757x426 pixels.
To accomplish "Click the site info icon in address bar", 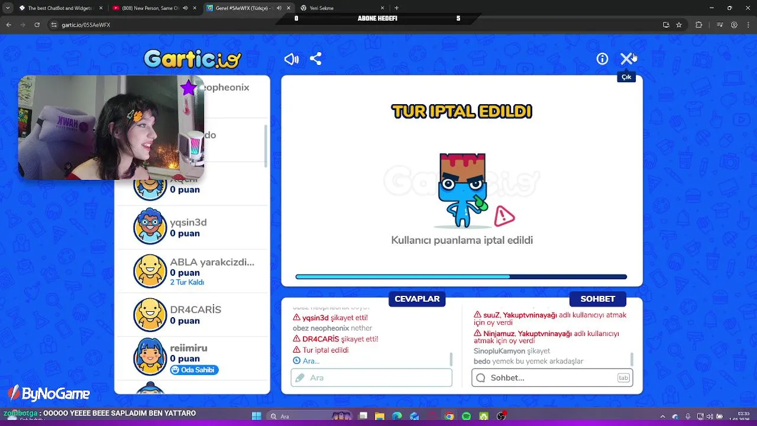I will coord(54,25).
